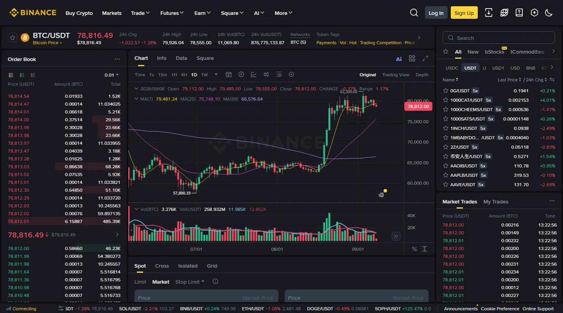Open the app download icon
This screenshot has height=313, width=563.
tap(489, 13)
